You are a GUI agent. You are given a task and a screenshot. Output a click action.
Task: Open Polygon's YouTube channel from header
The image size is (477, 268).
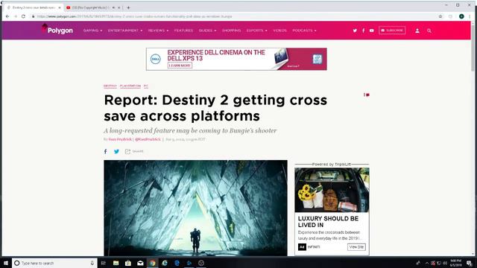[371, 31]
